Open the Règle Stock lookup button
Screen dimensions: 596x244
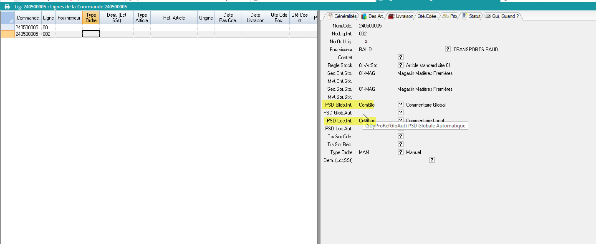pos(400,65)
